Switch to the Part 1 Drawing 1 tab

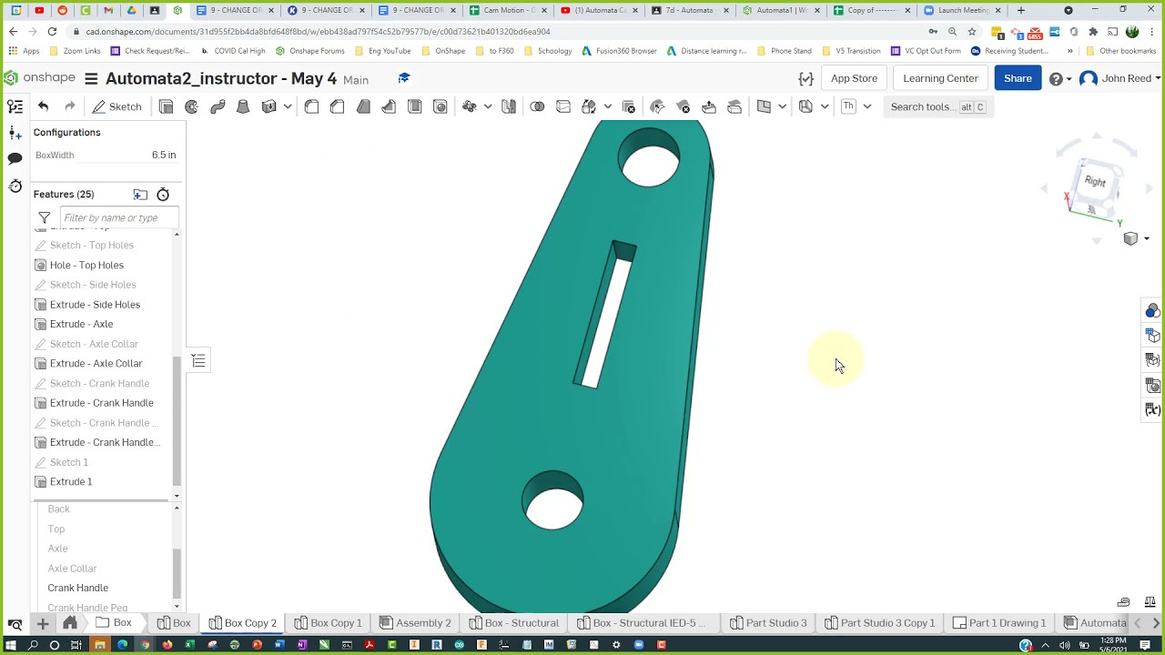tap(998, 623)
